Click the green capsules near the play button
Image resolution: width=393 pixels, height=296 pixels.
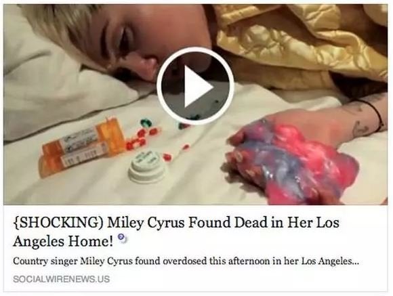[x=146, y=123]
